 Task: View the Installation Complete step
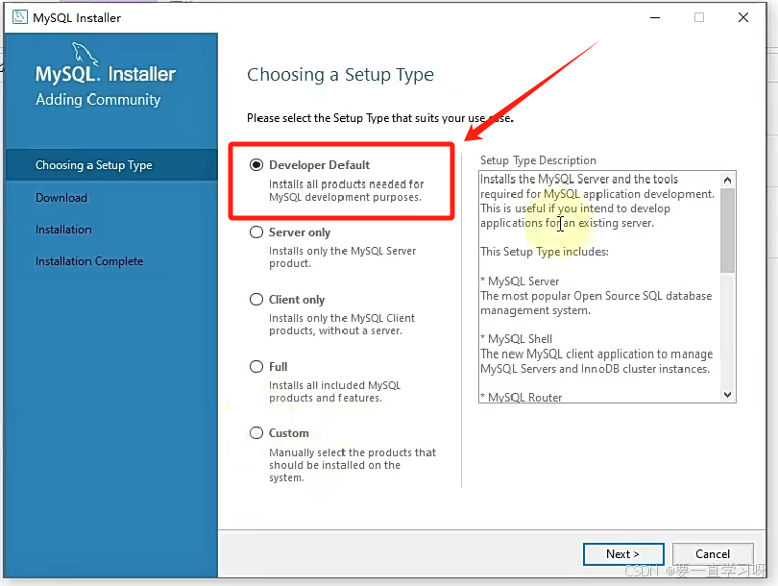(89, 260)
